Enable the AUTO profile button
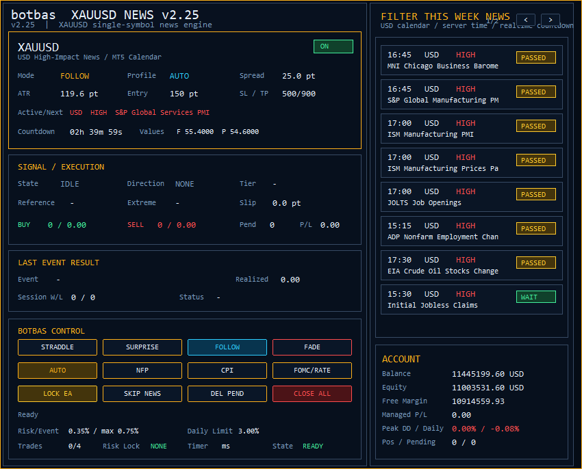The height and width of the screenshot is (469, 582). (x=58, y=370)
